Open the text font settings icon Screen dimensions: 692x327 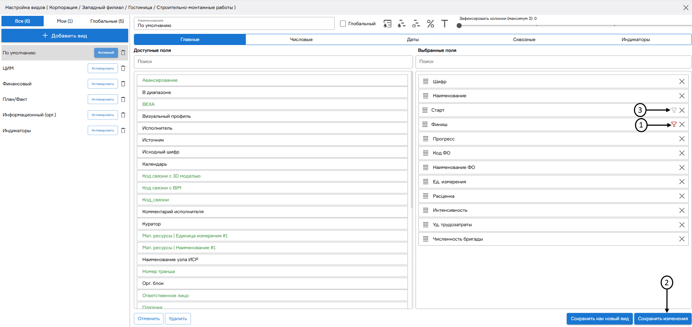(x=444, y=24)
